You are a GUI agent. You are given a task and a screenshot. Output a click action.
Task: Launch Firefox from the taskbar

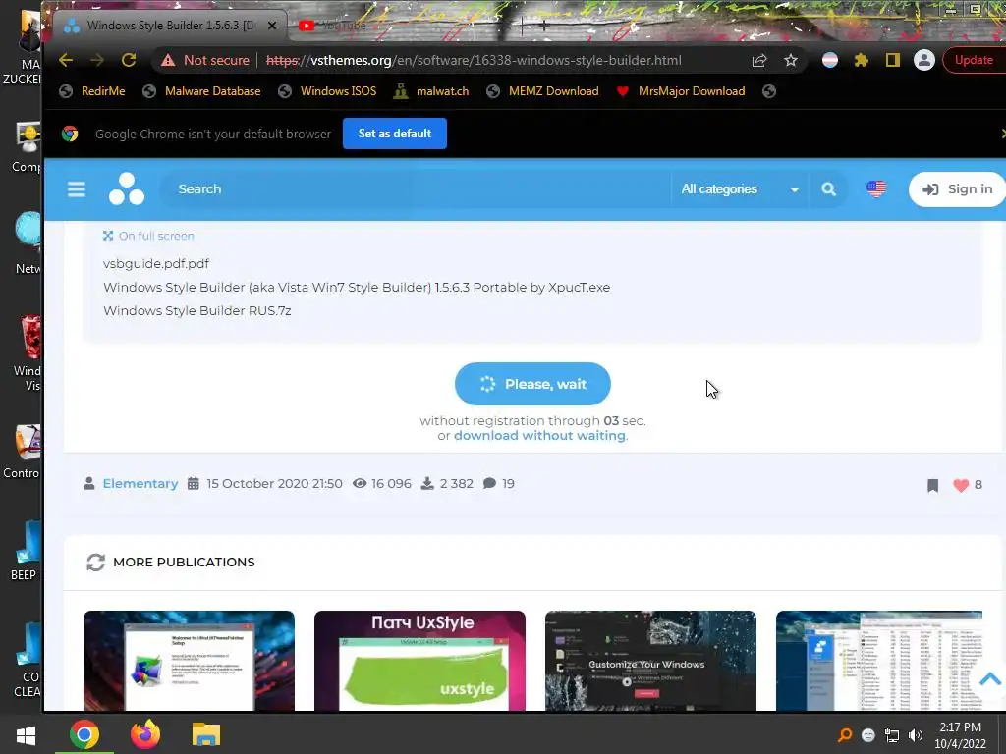[x=145, y=734]
